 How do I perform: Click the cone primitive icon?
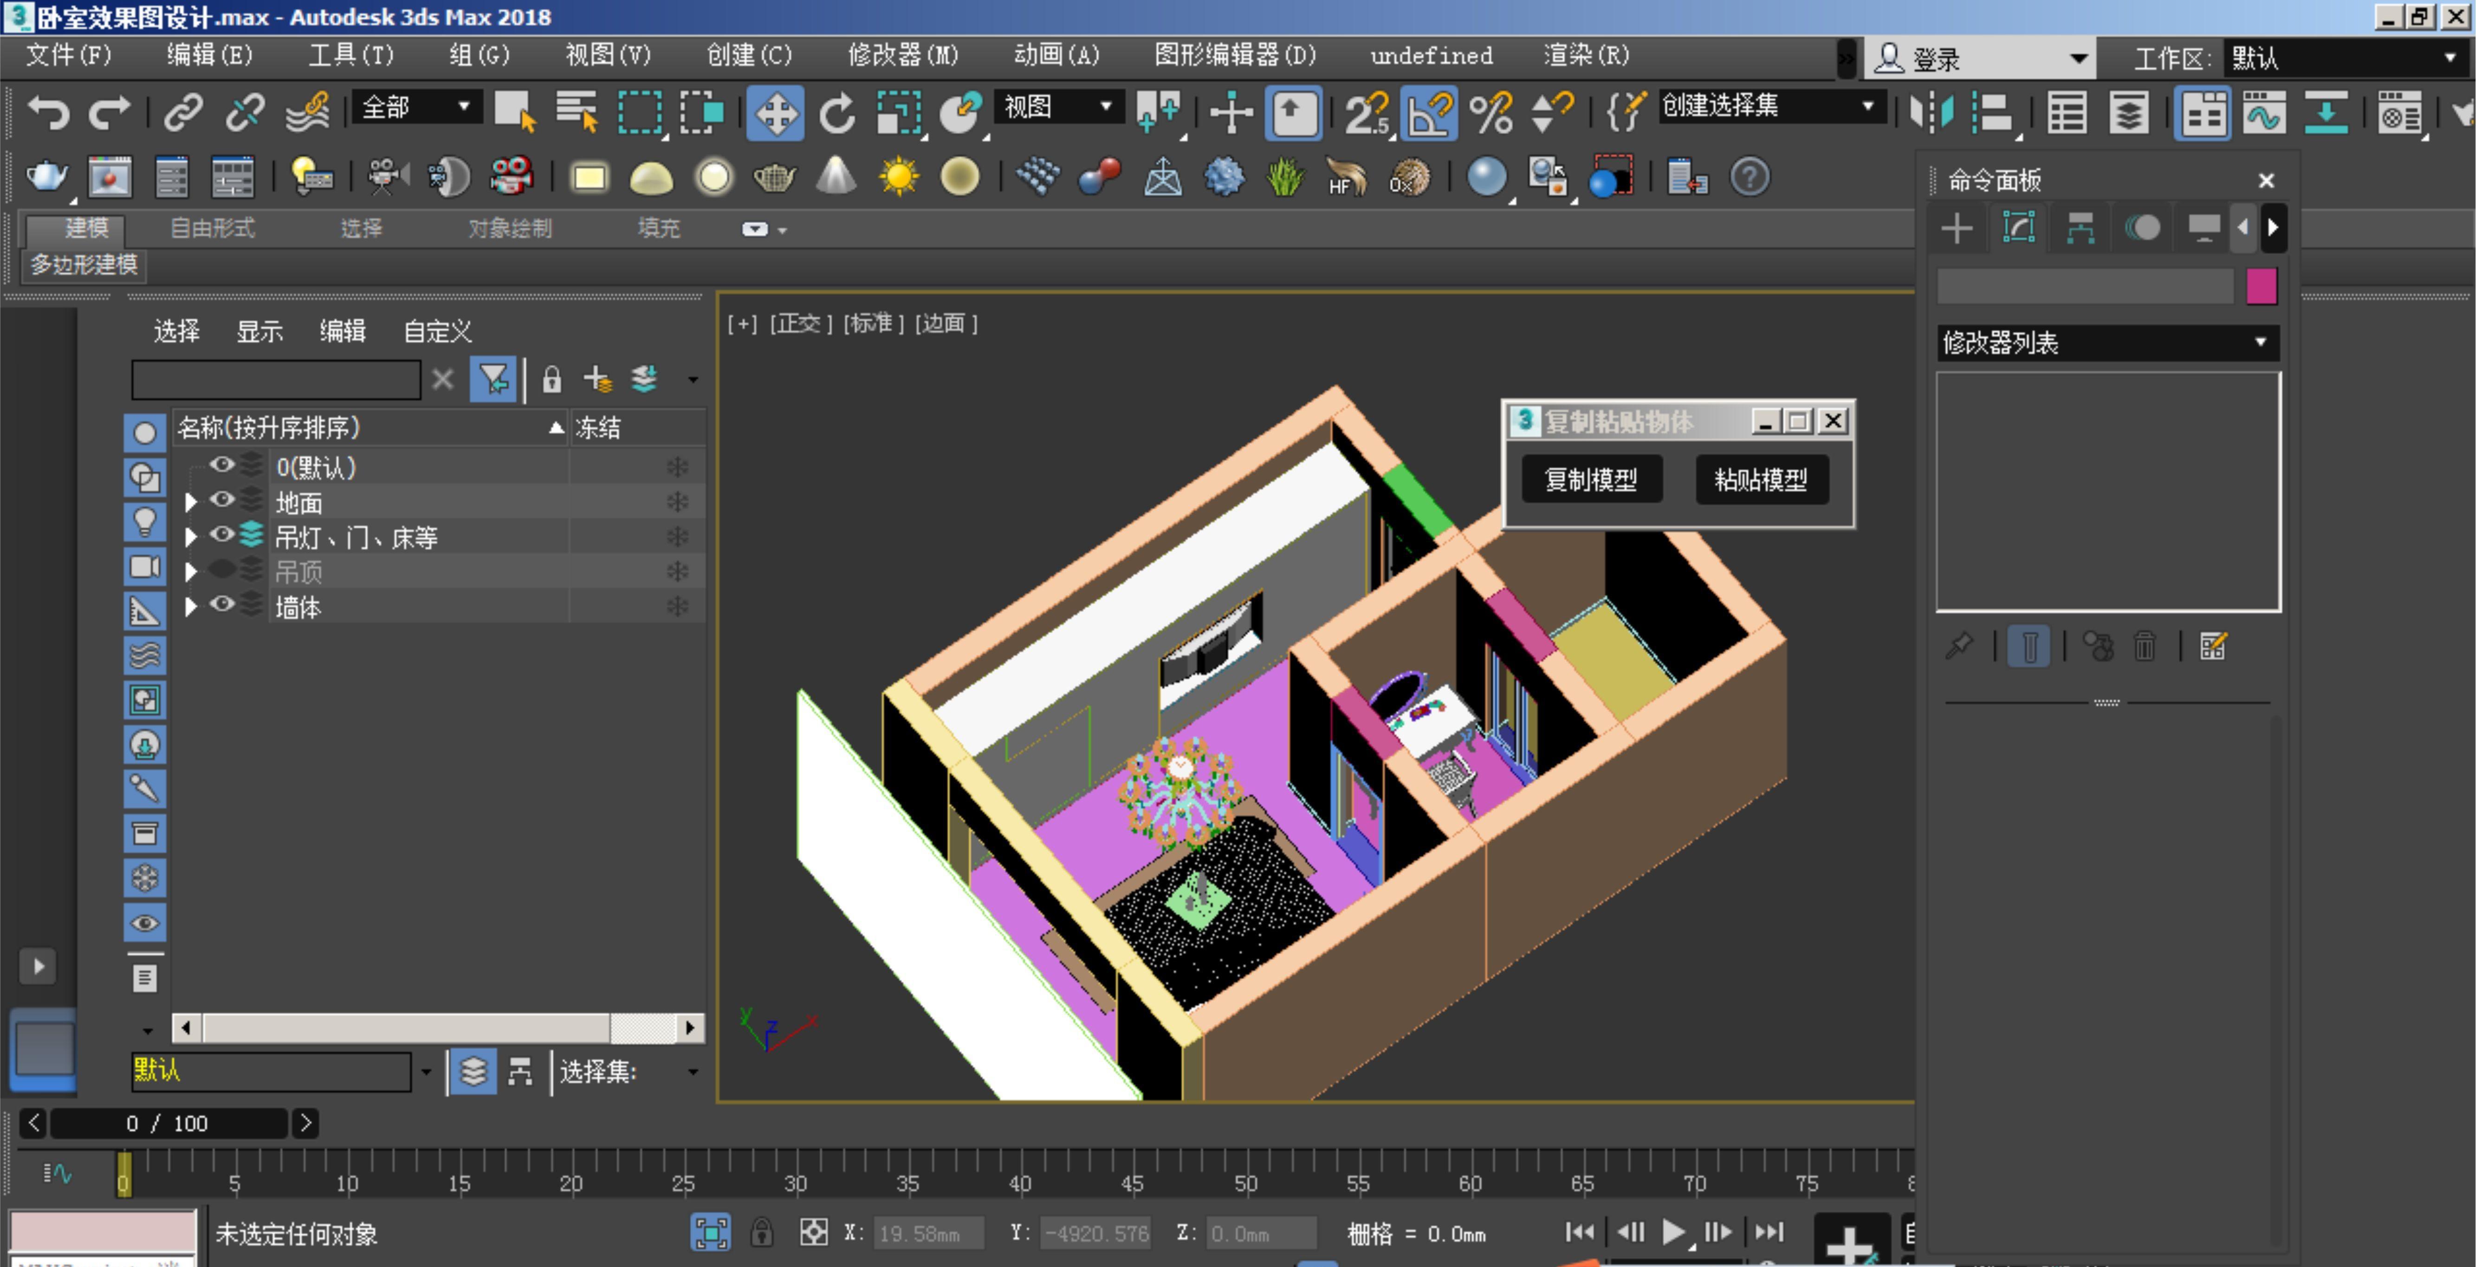coord(836,177)
